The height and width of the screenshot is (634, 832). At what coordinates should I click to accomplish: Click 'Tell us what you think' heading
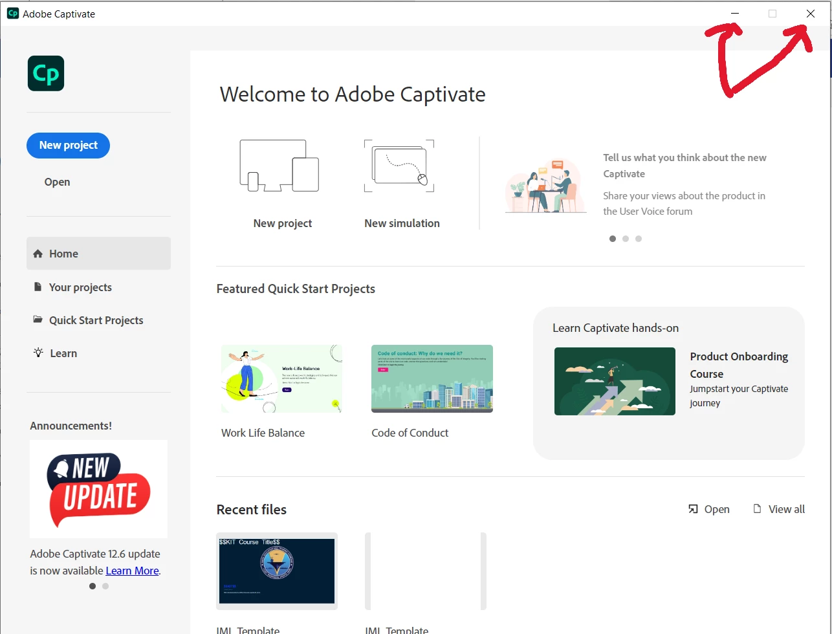pyautogui.click(x=684, y=166)
